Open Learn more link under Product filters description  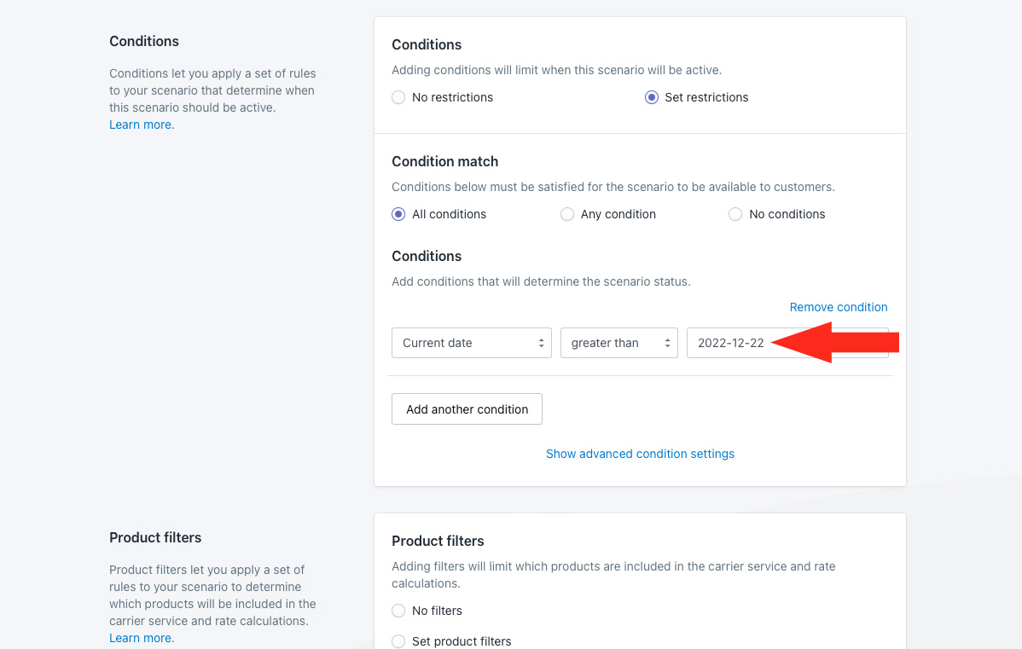pyautogui.click(x=140, y=638)
